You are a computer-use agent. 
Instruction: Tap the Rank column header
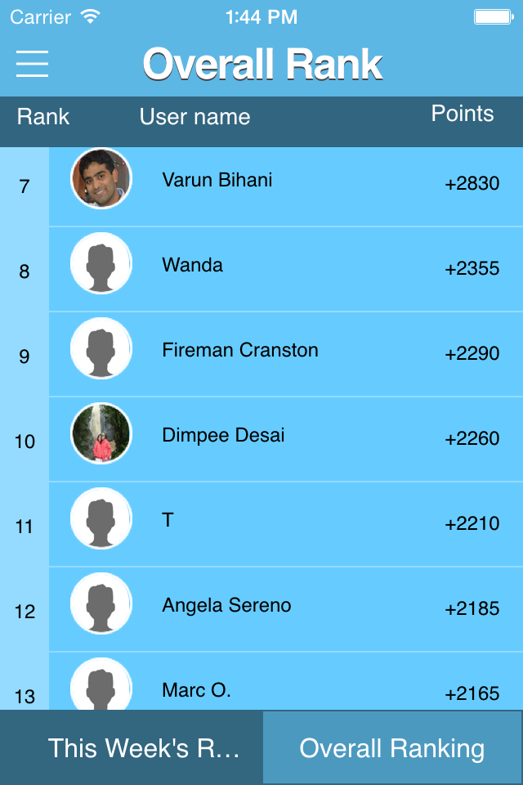click(43, 117)
